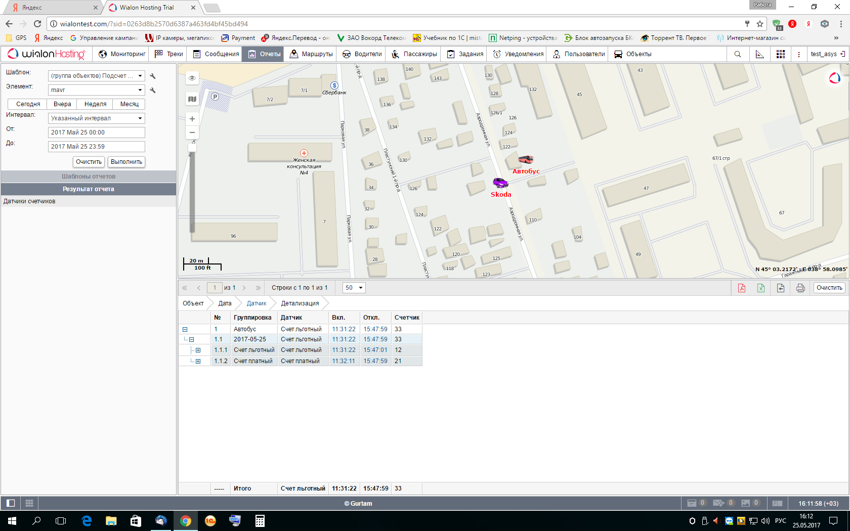The height and width of the screenshot is (531, 850).
Task: Zoom in the map with the plus button
Action: point(192,119)
